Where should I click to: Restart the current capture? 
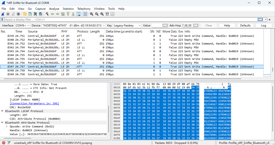pos(13,14)
